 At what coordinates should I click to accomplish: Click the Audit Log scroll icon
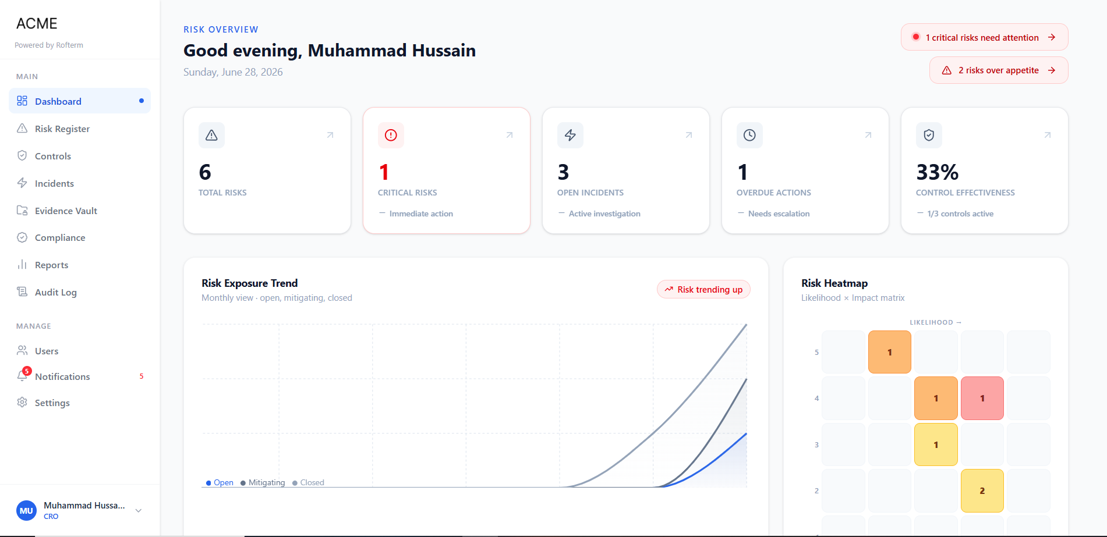(x=22, y=291)
